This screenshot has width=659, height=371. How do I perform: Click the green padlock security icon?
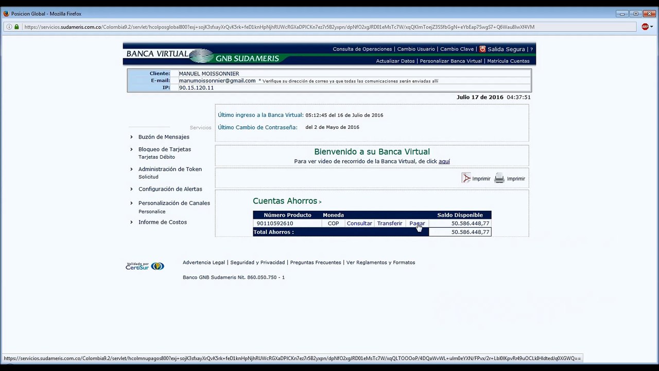tap(17, 27)
